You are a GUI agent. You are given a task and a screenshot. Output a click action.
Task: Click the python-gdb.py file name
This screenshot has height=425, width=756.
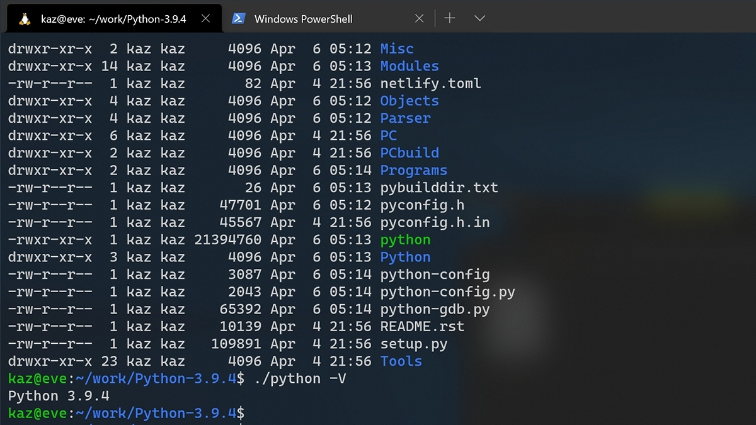pos(435,309)
